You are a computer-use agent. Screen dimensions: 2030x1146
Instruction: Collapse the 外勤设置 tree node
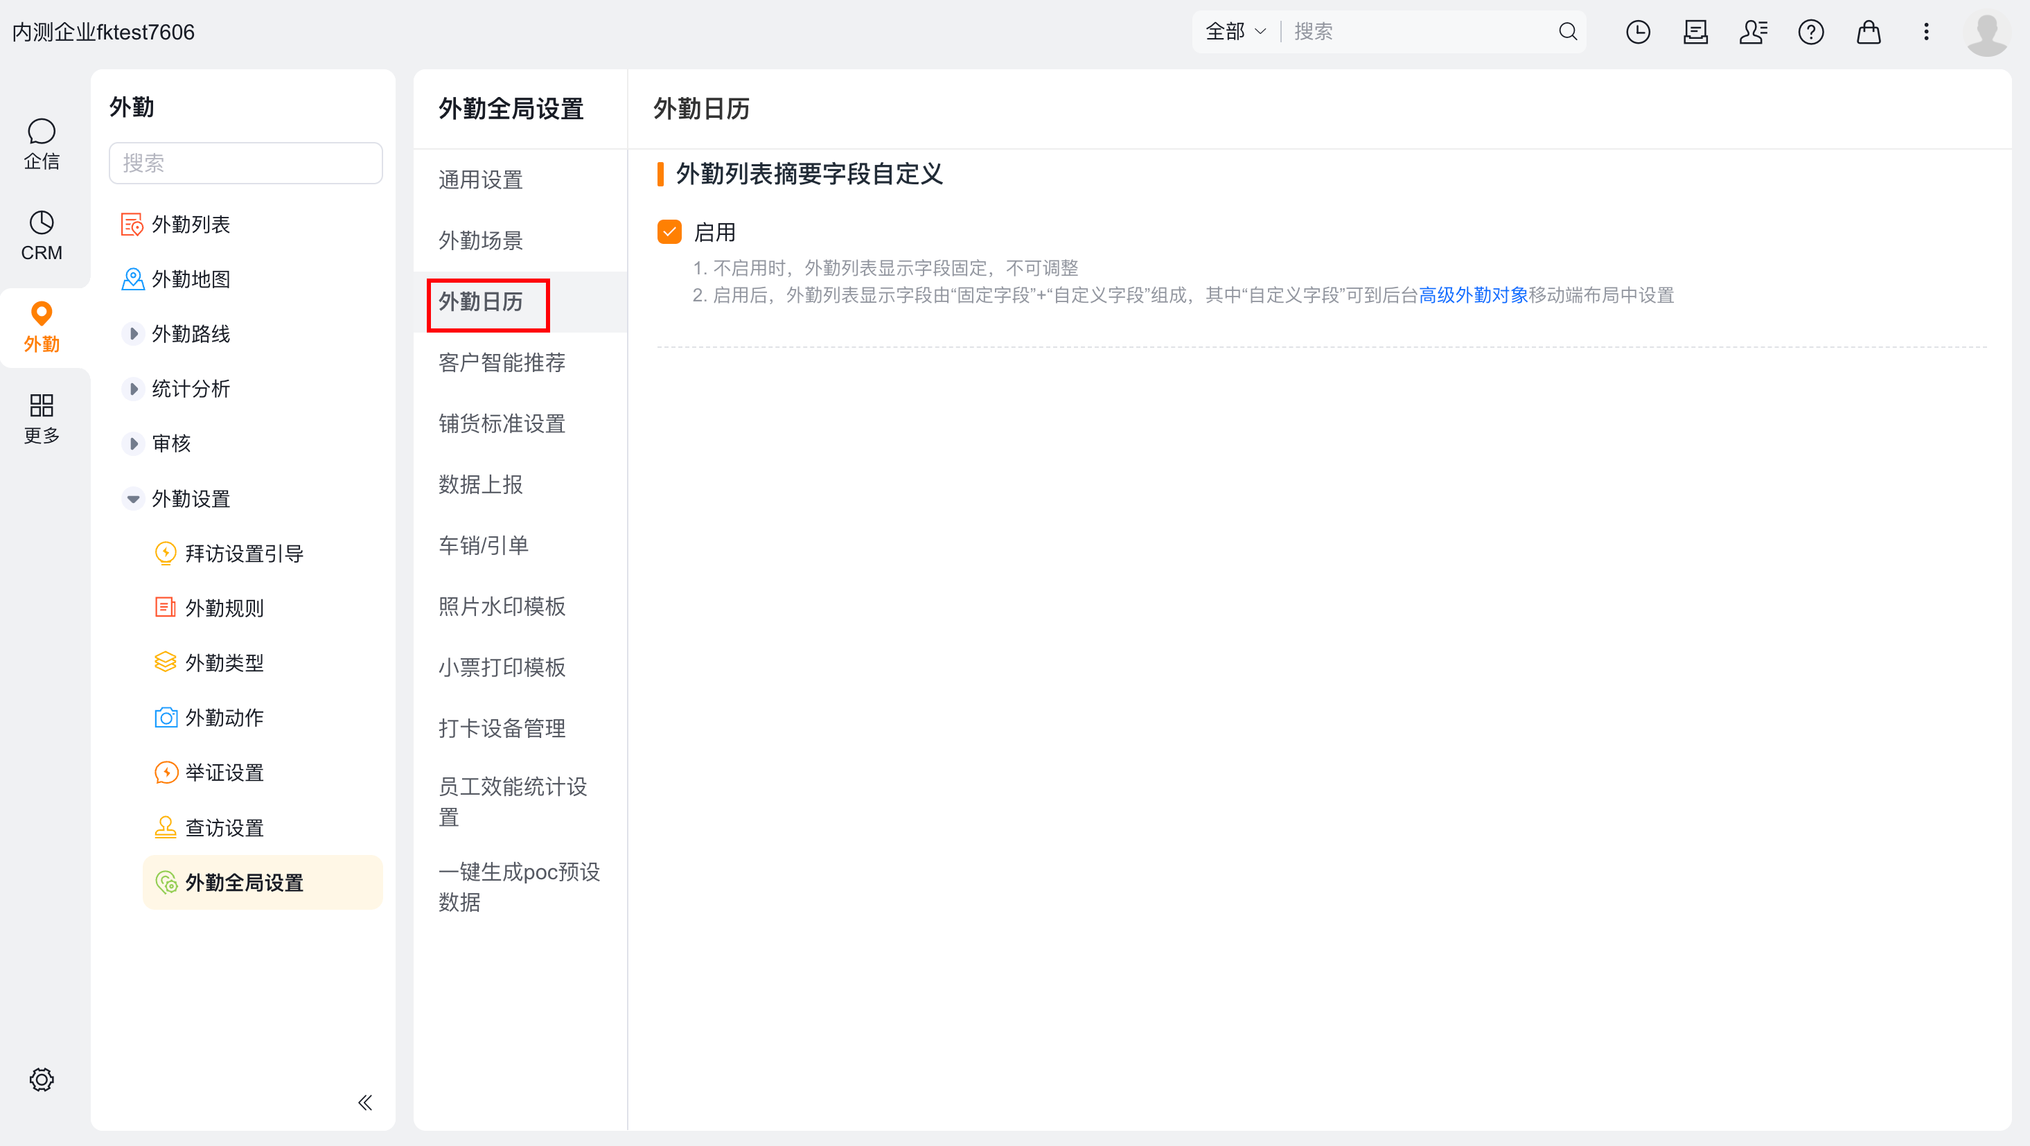point(133,499)
